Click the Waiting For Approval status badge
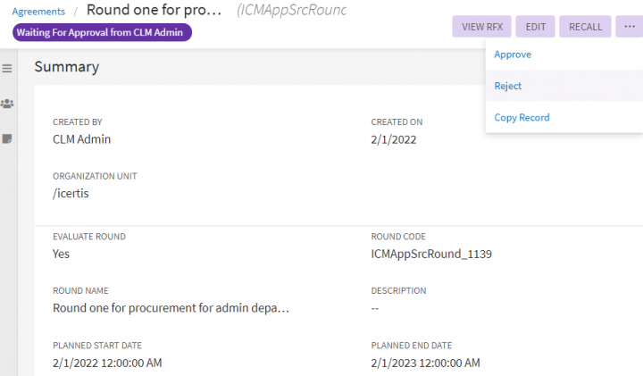This screenshot has height=376, width=643. click(103, 33)
